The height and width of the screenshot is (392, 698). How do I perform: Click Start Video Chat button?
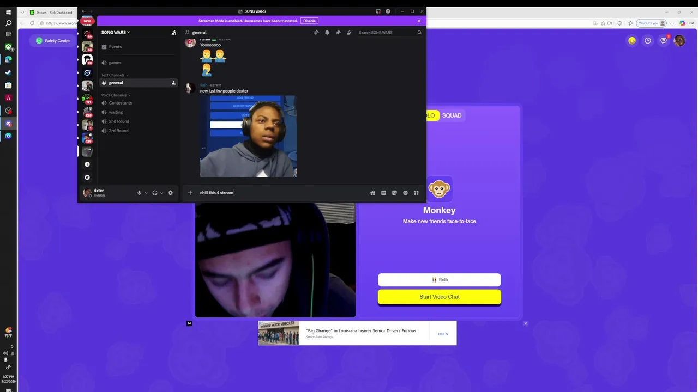[440, 297]
